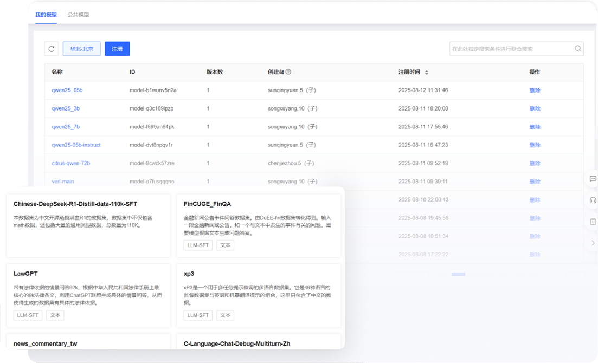598x363 pixels.
Task: Click the 文本 tag on xp3 card
Action: (225, 315)
